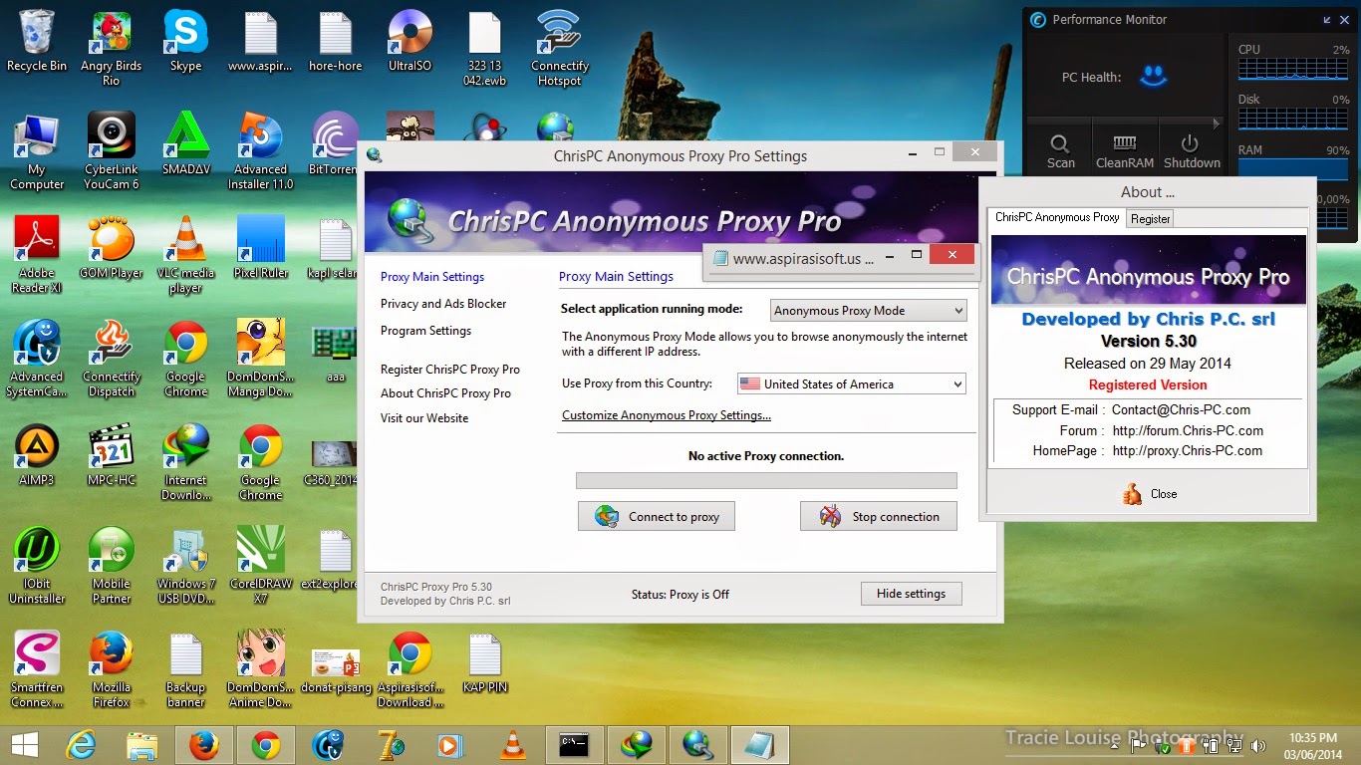
Task: Click the Stop connection button
Action: 878,516
